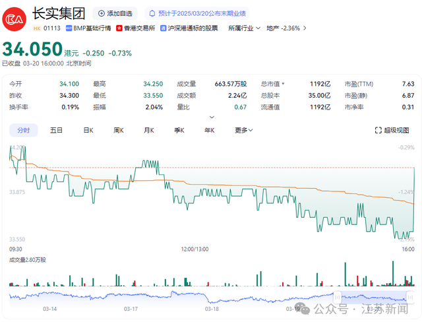The width and height of the screenshot is (422, 326).
Task: Expand more quote data via chevron
Action: 212,117
